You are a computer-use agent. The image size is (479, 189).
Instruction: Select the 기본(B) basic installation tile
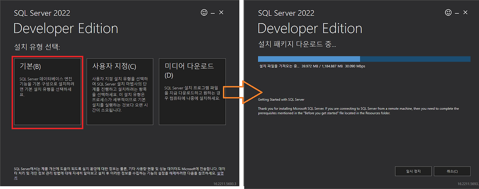coord(48,91)
